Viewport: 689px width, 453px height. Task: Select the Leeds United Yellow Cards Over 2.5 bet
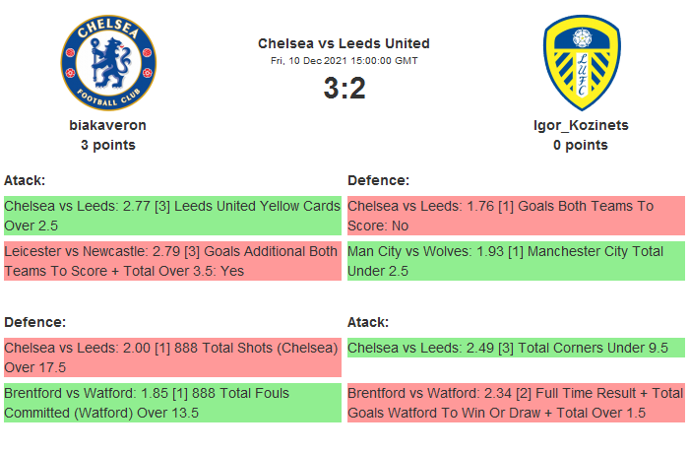pyautogui.click(x=172, y=216)
